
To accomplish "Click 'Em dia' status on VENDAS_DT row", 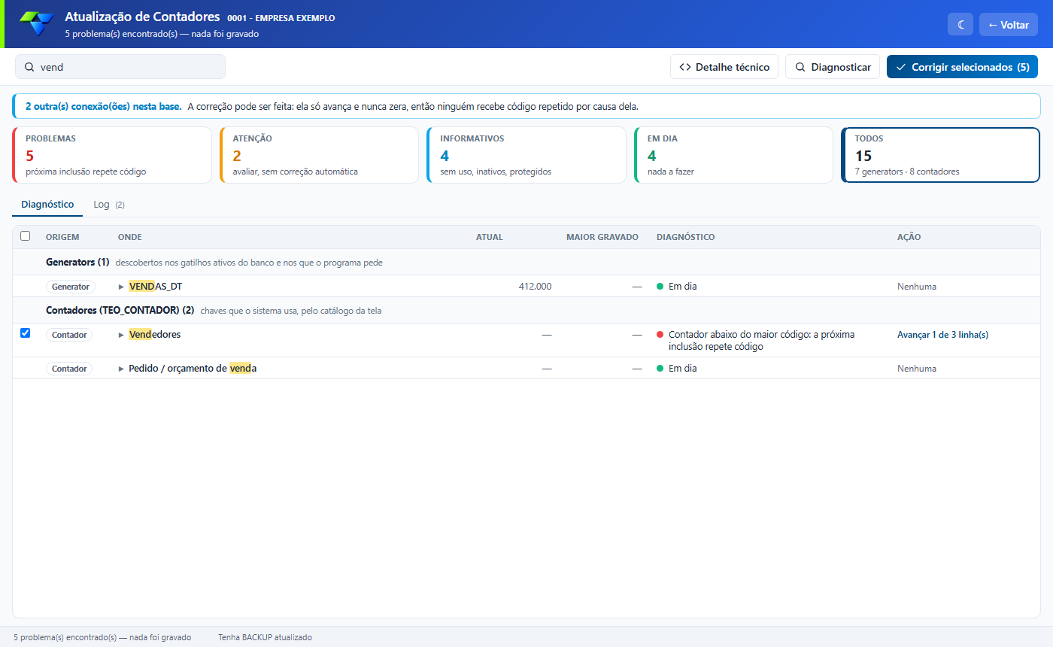I will point(682,287).
